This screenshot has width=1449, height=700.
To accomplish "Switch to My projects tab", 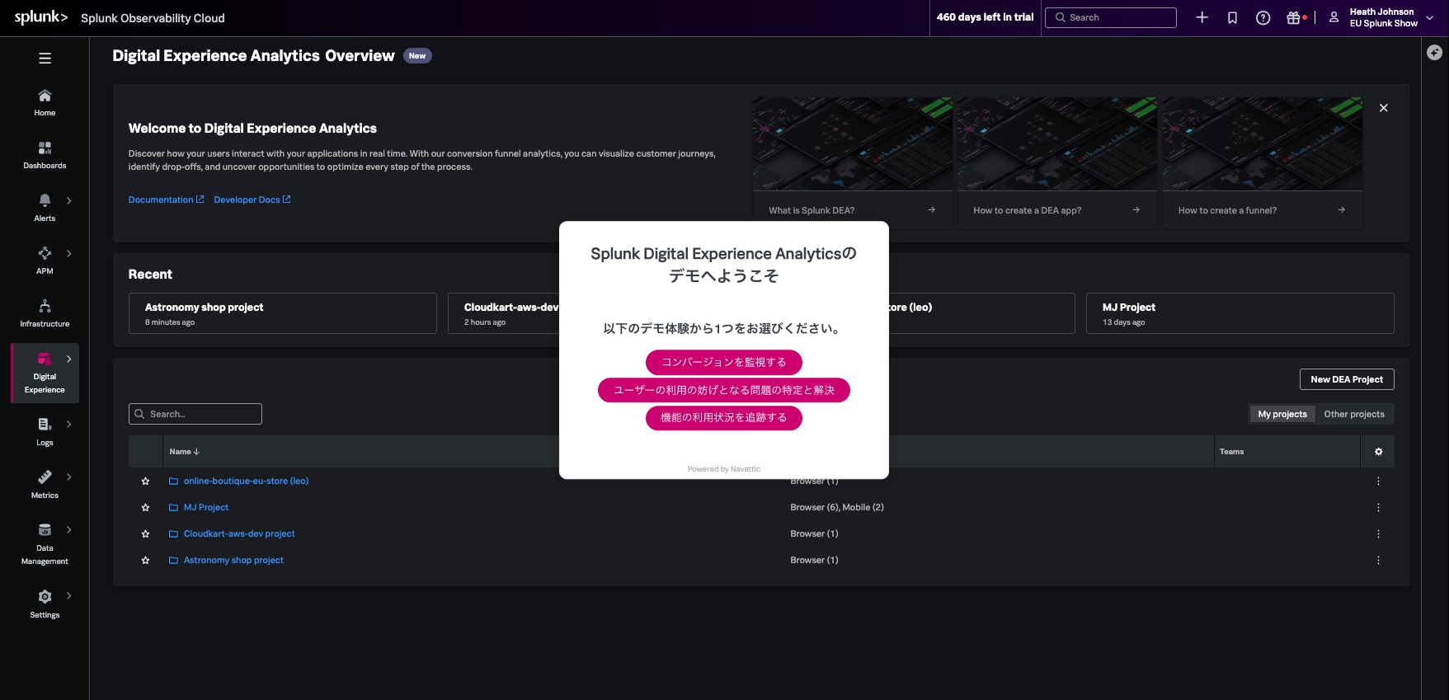I will [x=1282, y=414].
